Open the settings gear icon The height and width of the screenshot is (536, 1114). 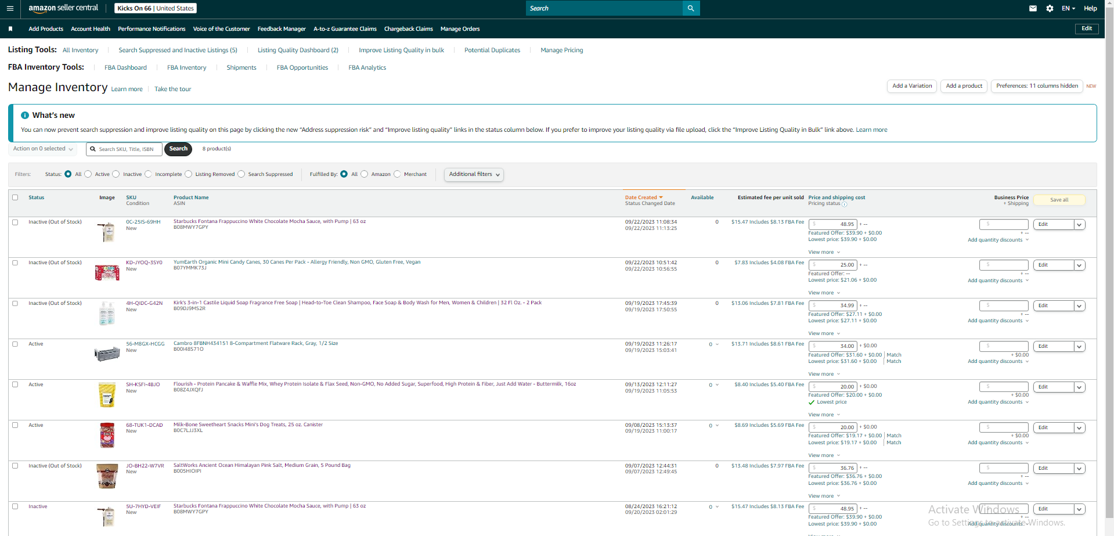click(1050, 8)
